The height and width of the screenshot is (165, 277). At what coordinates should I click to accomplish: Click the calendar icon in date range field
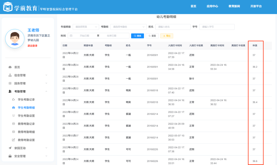point(71,36)
